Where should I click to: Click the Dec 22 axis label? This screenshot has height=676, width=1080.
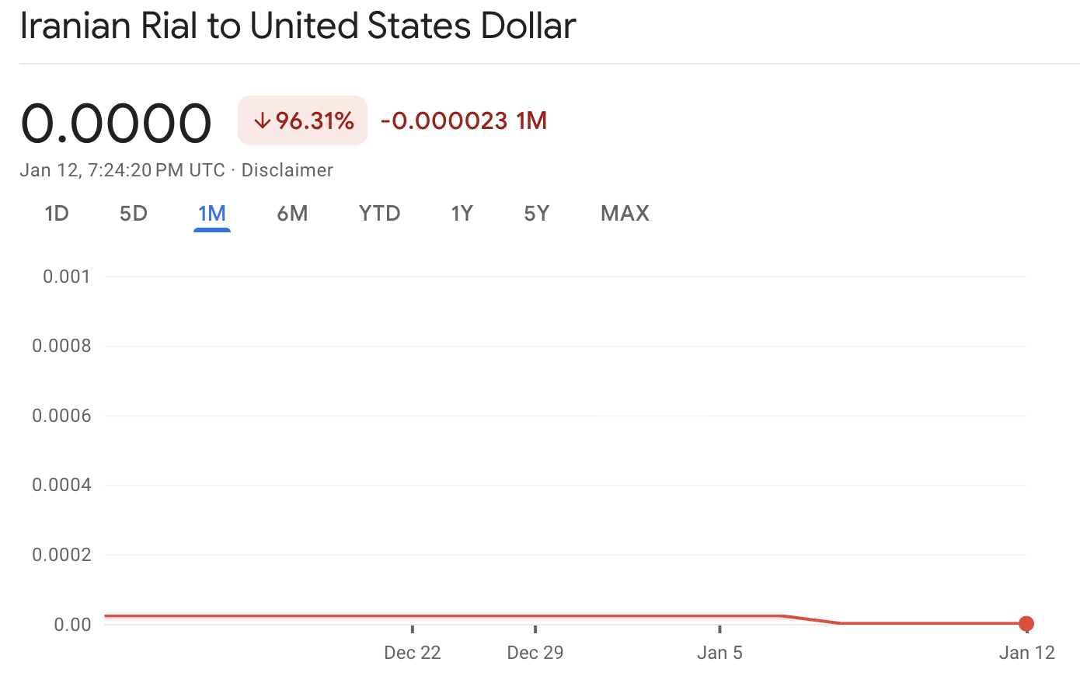point(412,653)
